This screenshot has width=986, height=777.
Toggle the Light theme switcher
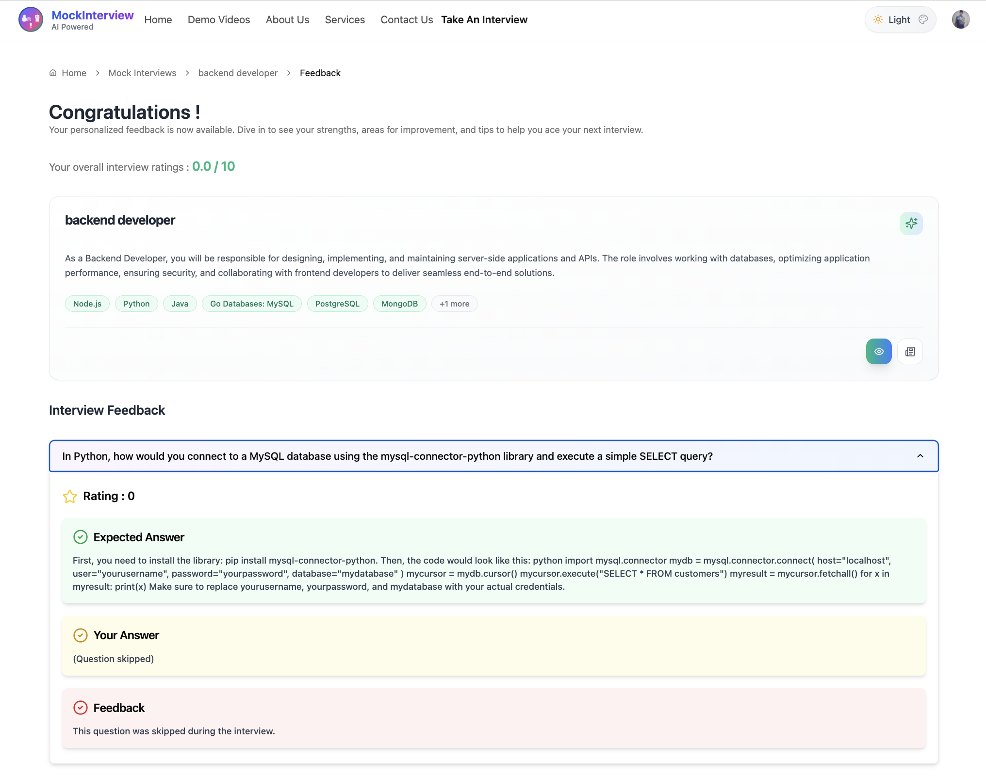tap(900, 19)
